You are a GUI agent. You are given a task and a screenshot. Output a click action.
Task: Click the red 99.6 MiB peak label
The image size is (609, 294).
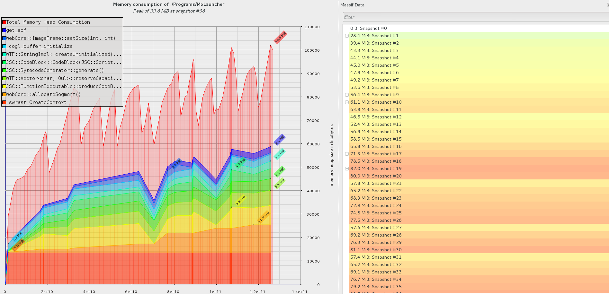(x=280, y=38)
